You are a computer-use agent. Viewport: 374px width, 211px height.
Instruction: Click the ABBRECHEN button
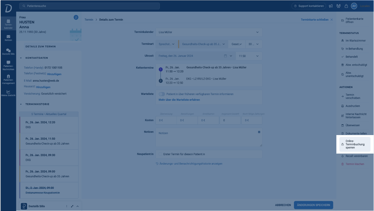[283, 205]
